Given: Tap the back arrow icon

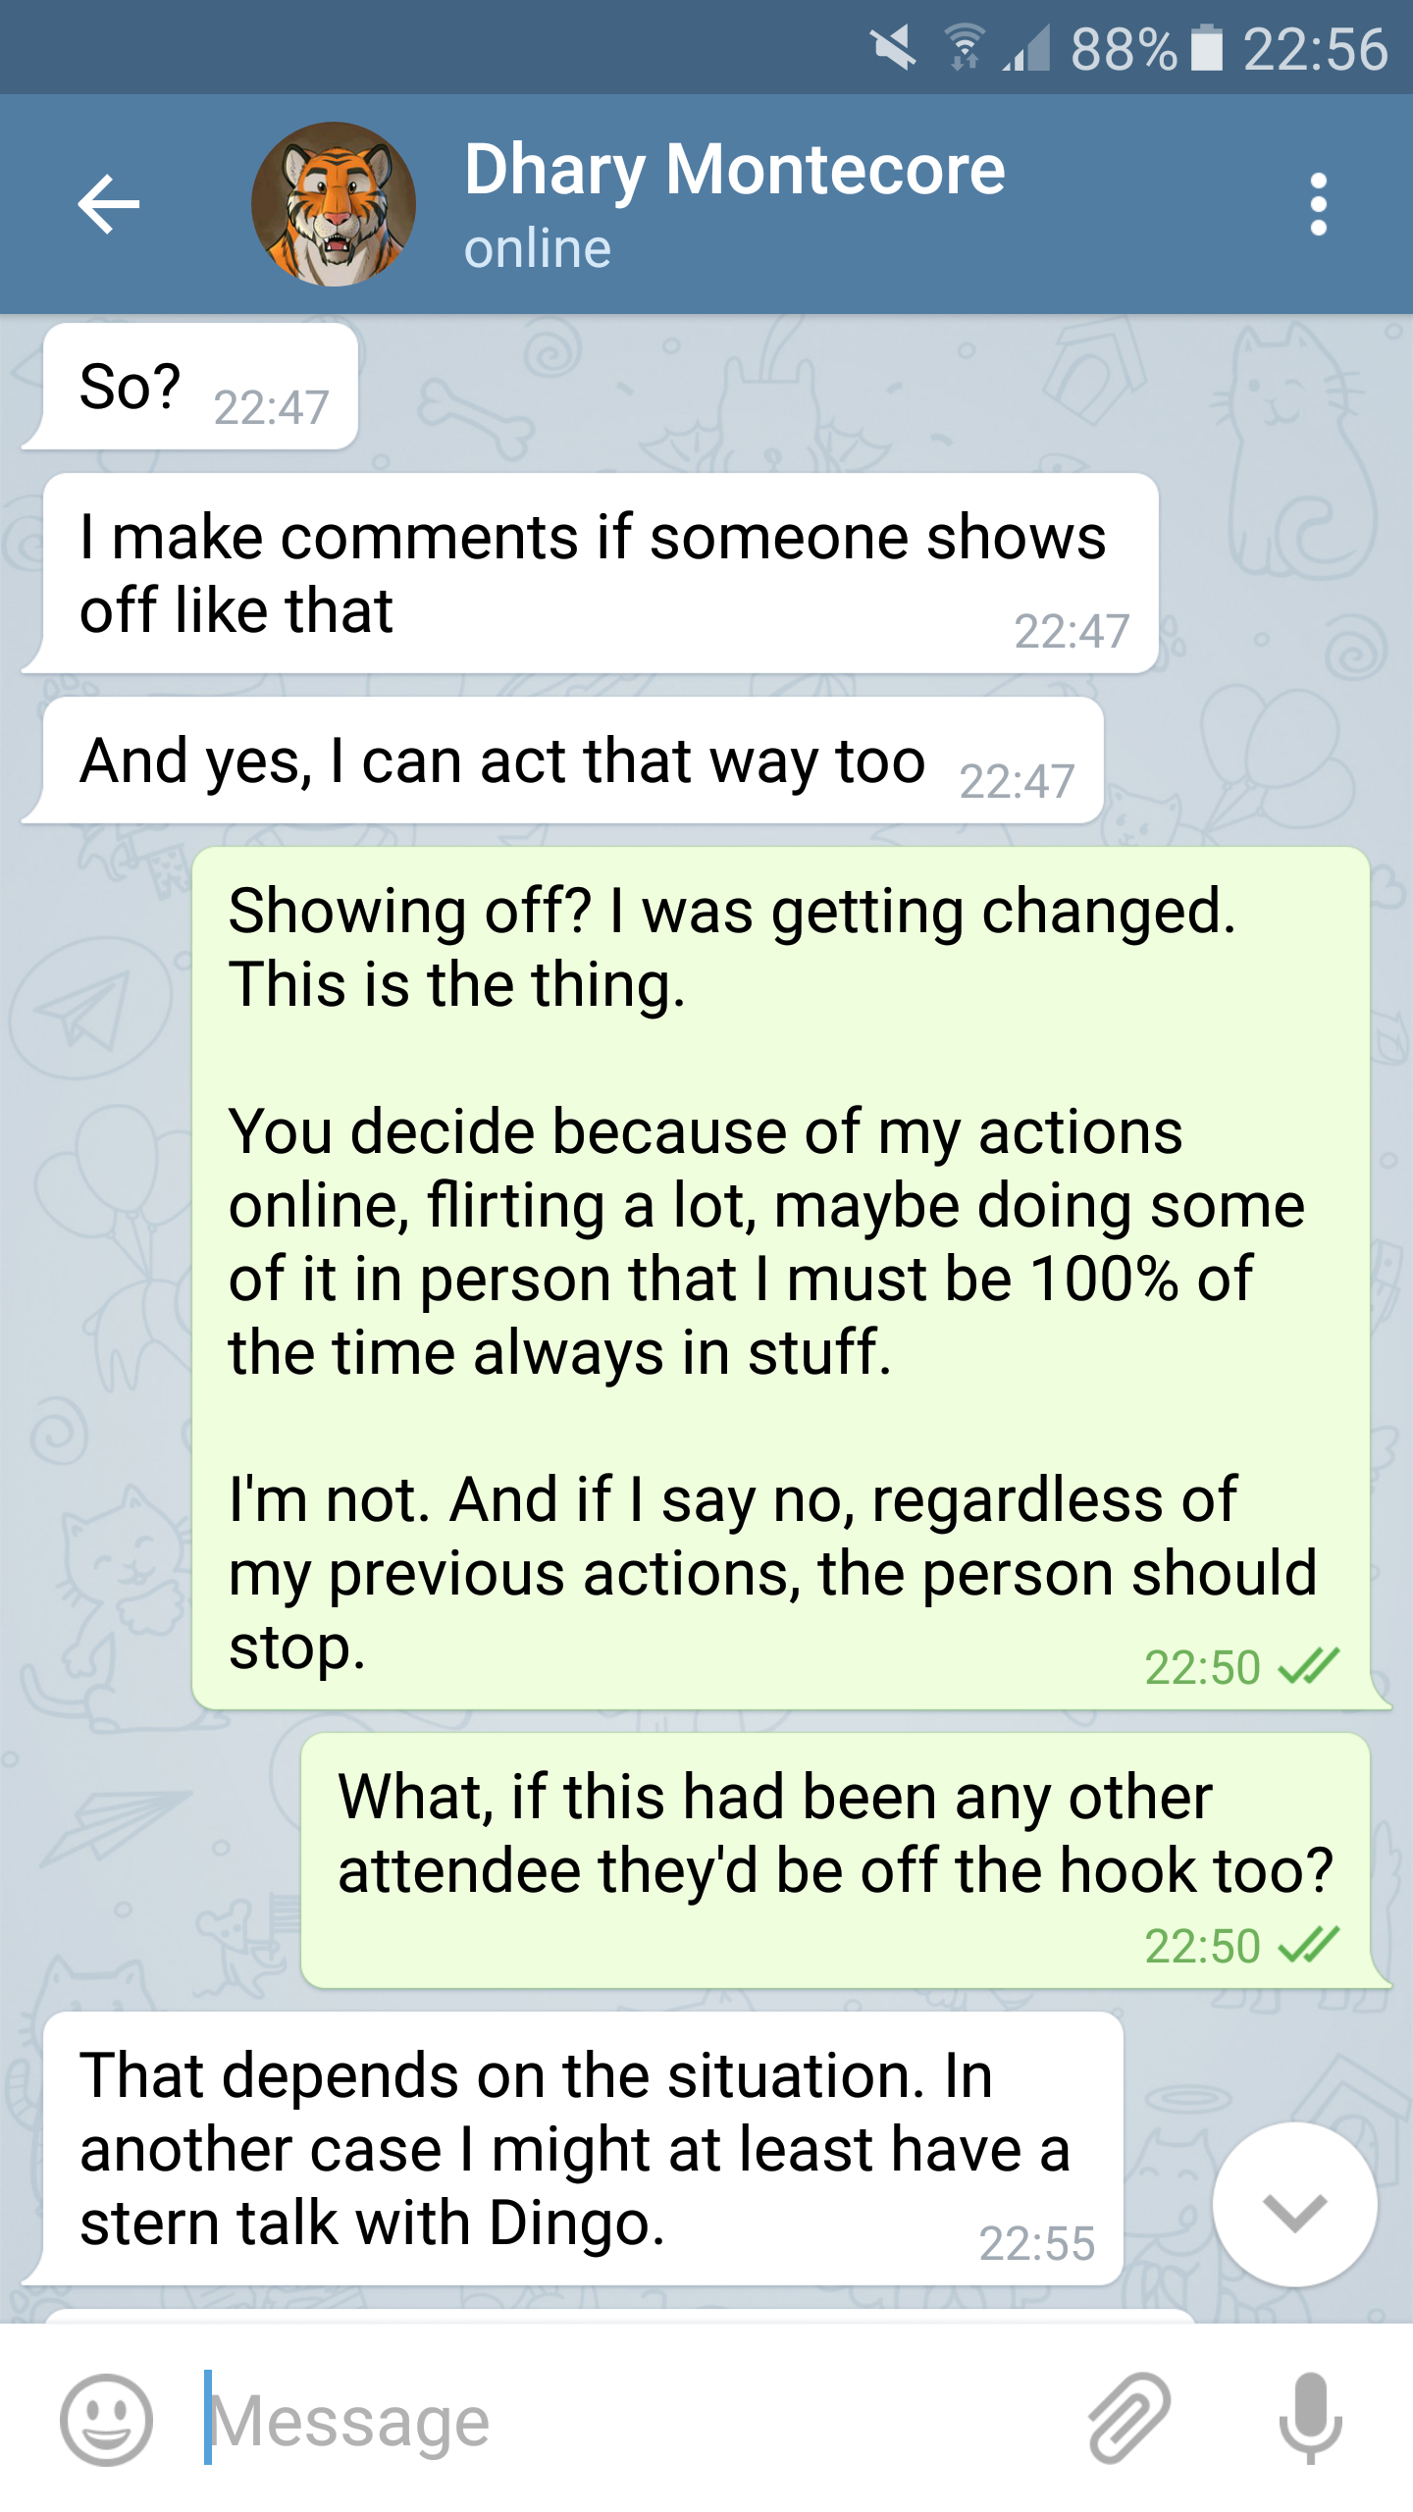Looking at the screenshot, I should [108, 204].
